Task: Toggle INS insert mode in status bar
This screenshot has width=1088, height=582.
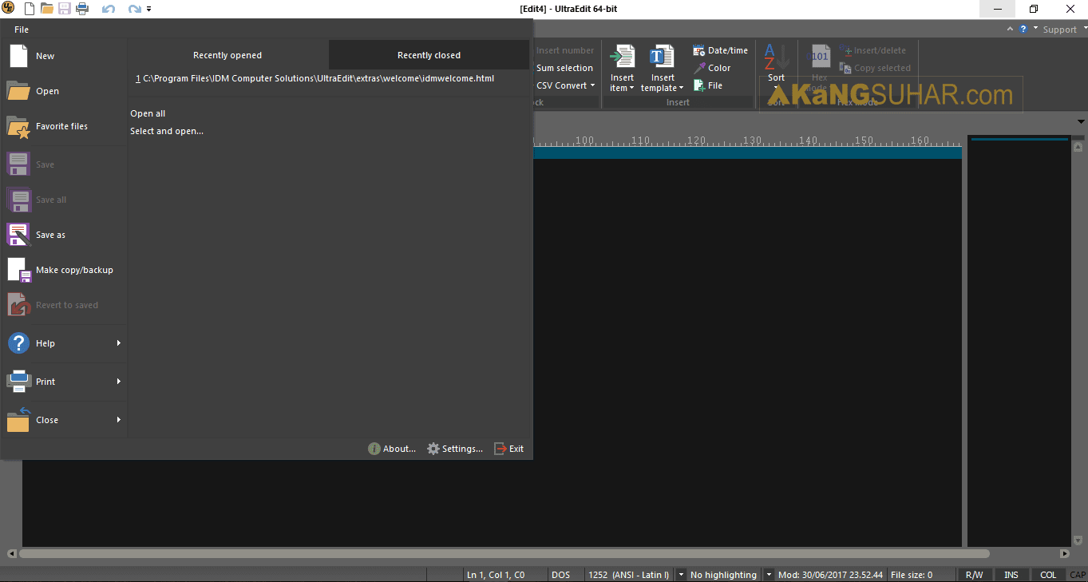Action: [x=1011, y=575]
